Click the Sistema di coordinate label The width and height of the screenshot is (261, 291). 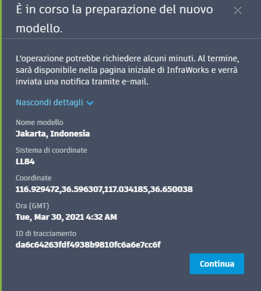point(51,150)
